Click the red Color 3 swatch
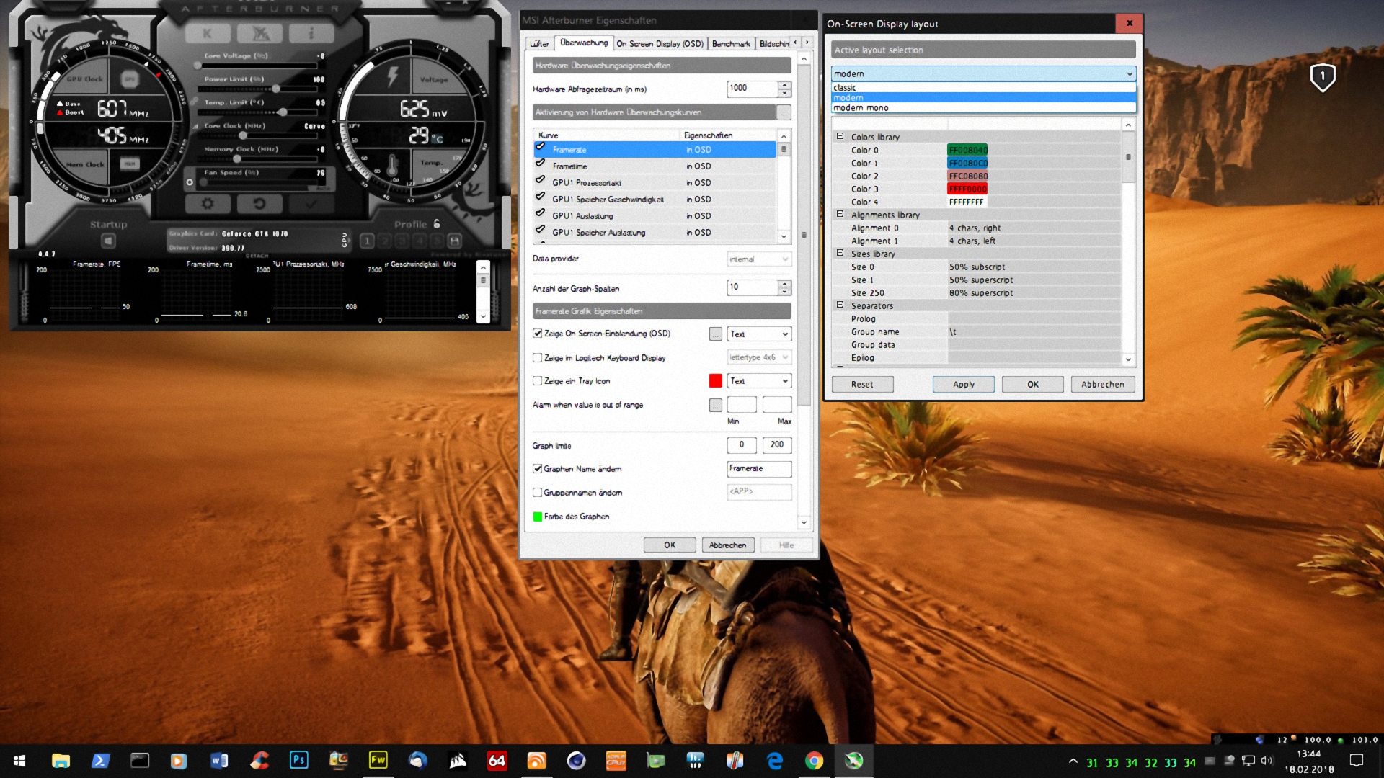The image size is (1384, 778). (967, 189)
